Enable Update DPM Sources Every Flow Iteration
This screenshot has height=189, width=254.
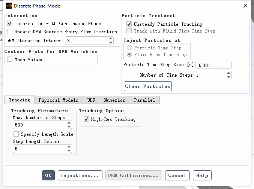point(10,31)
